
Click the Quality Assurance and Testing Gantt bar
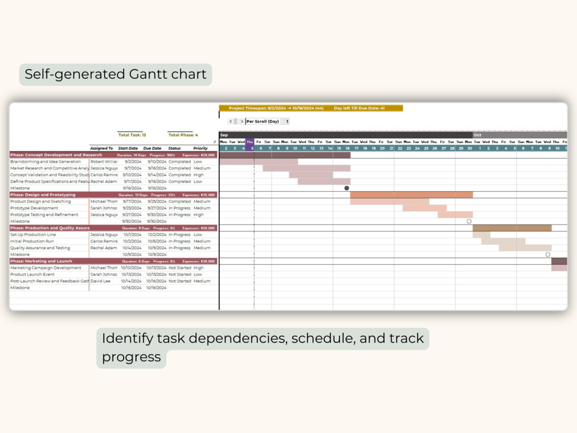[525, 248]
